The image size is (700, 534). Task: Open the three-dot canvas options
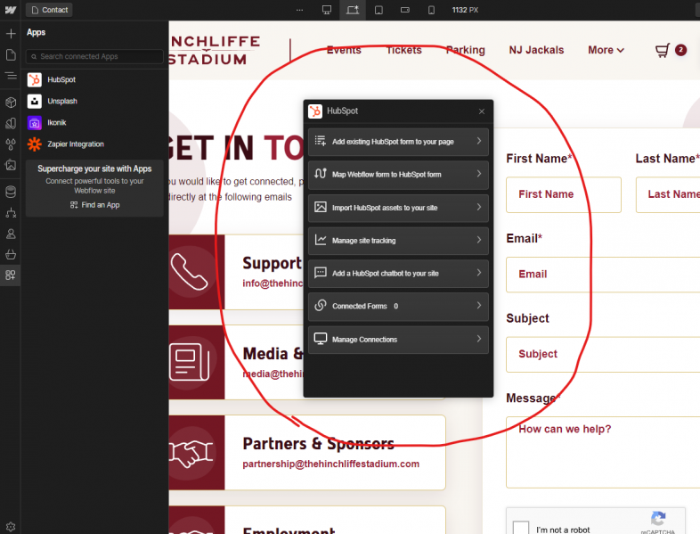coord(299,10)
